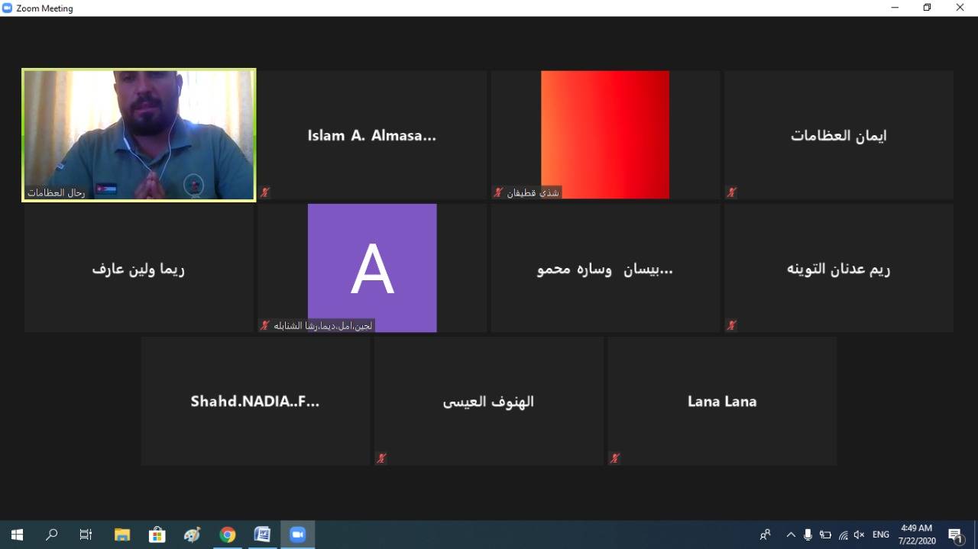Expand the hidden system tray icons chevron
Image resolution: width=978 pixels, height=549 pixels.
(x=791, y=534)
